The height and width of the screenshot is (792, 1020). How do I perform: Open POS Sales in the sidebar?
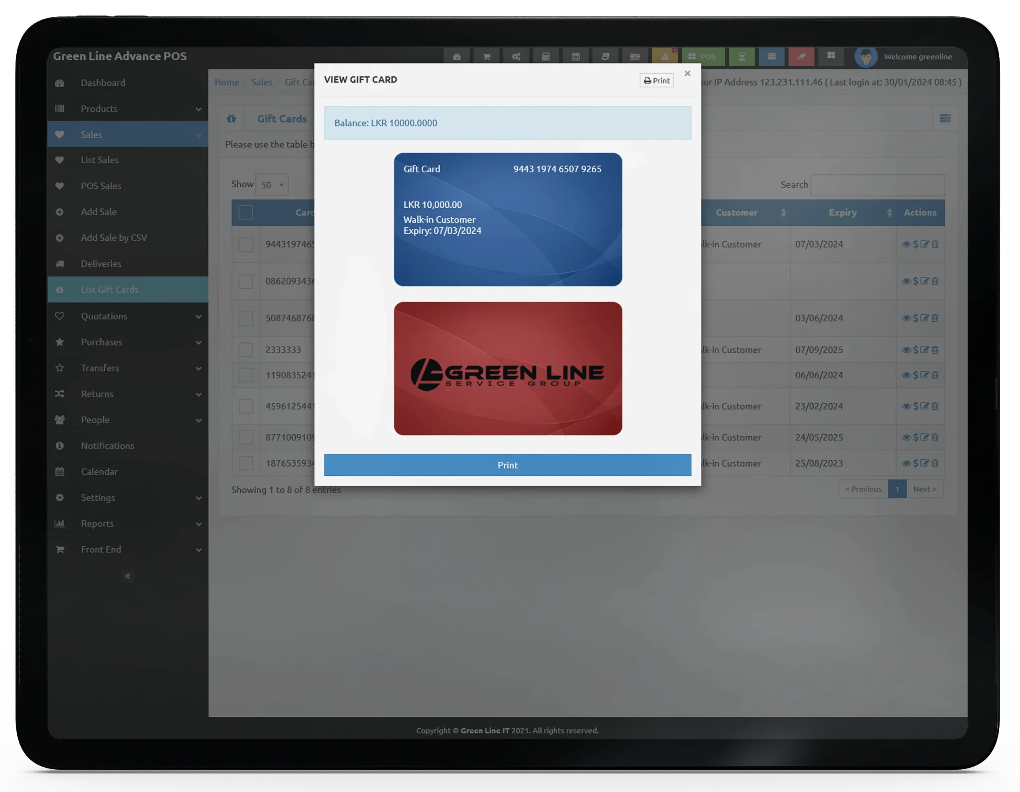[x=101, y=186]
